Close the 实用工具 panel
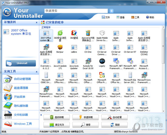Viewport: 167px width, 135px height. click(x=36, y=72)
